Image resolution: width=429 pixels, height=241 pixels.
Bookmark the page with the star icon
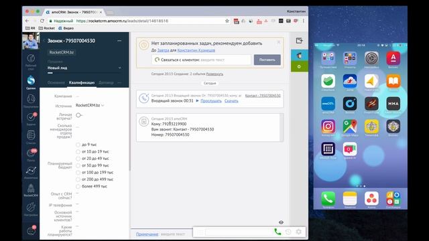point(227,21)
